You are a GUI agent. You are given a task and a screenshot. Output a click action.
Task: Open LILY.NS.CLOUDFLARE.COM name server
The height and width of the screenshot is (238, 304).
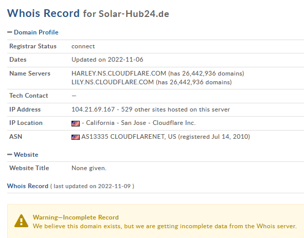point(113,82)
